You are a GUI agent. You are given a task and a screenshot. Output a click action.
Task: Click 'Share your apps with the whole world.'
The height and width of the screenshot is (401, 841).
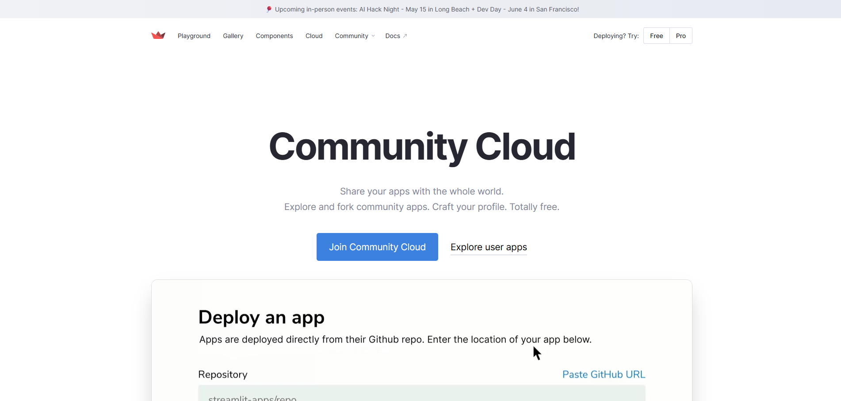422,191
